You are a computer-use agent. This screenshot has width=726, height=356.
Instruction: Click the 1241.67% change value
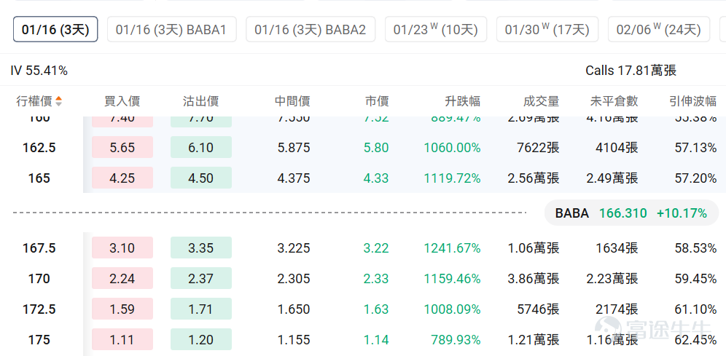tap(452, 248)
